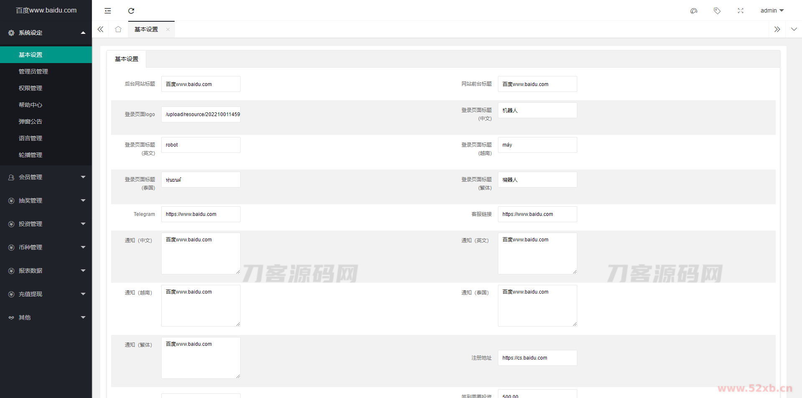Select 管理员管理 in the sidebar
Image resolution: width=802 pixels, height=398 pixels.
[x=33, y=71]
